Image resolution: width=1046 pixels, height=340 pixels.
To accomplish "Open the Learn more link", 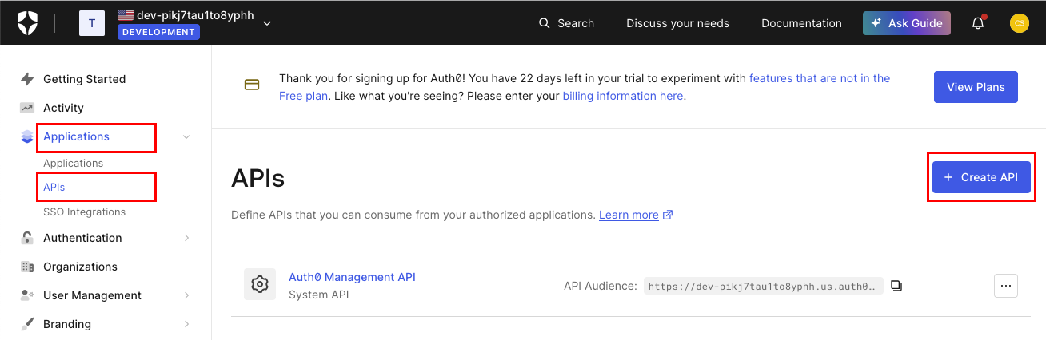I will point(629,215).
